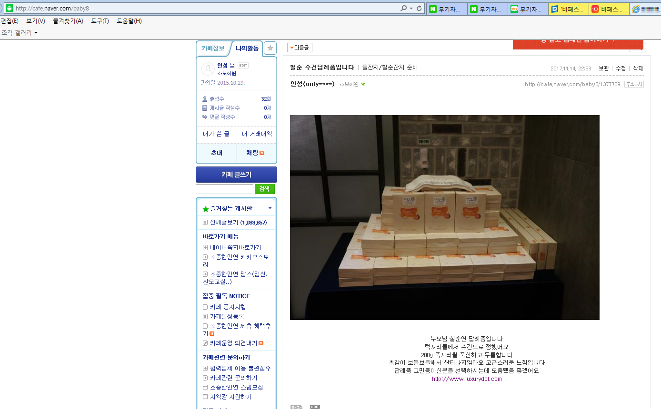Open the http://www.luxurydol.com link

point(467,379)
